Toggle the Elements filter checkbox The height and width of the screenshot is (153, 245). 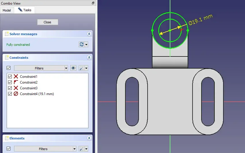pyautogui.click(x=9, y=148)
